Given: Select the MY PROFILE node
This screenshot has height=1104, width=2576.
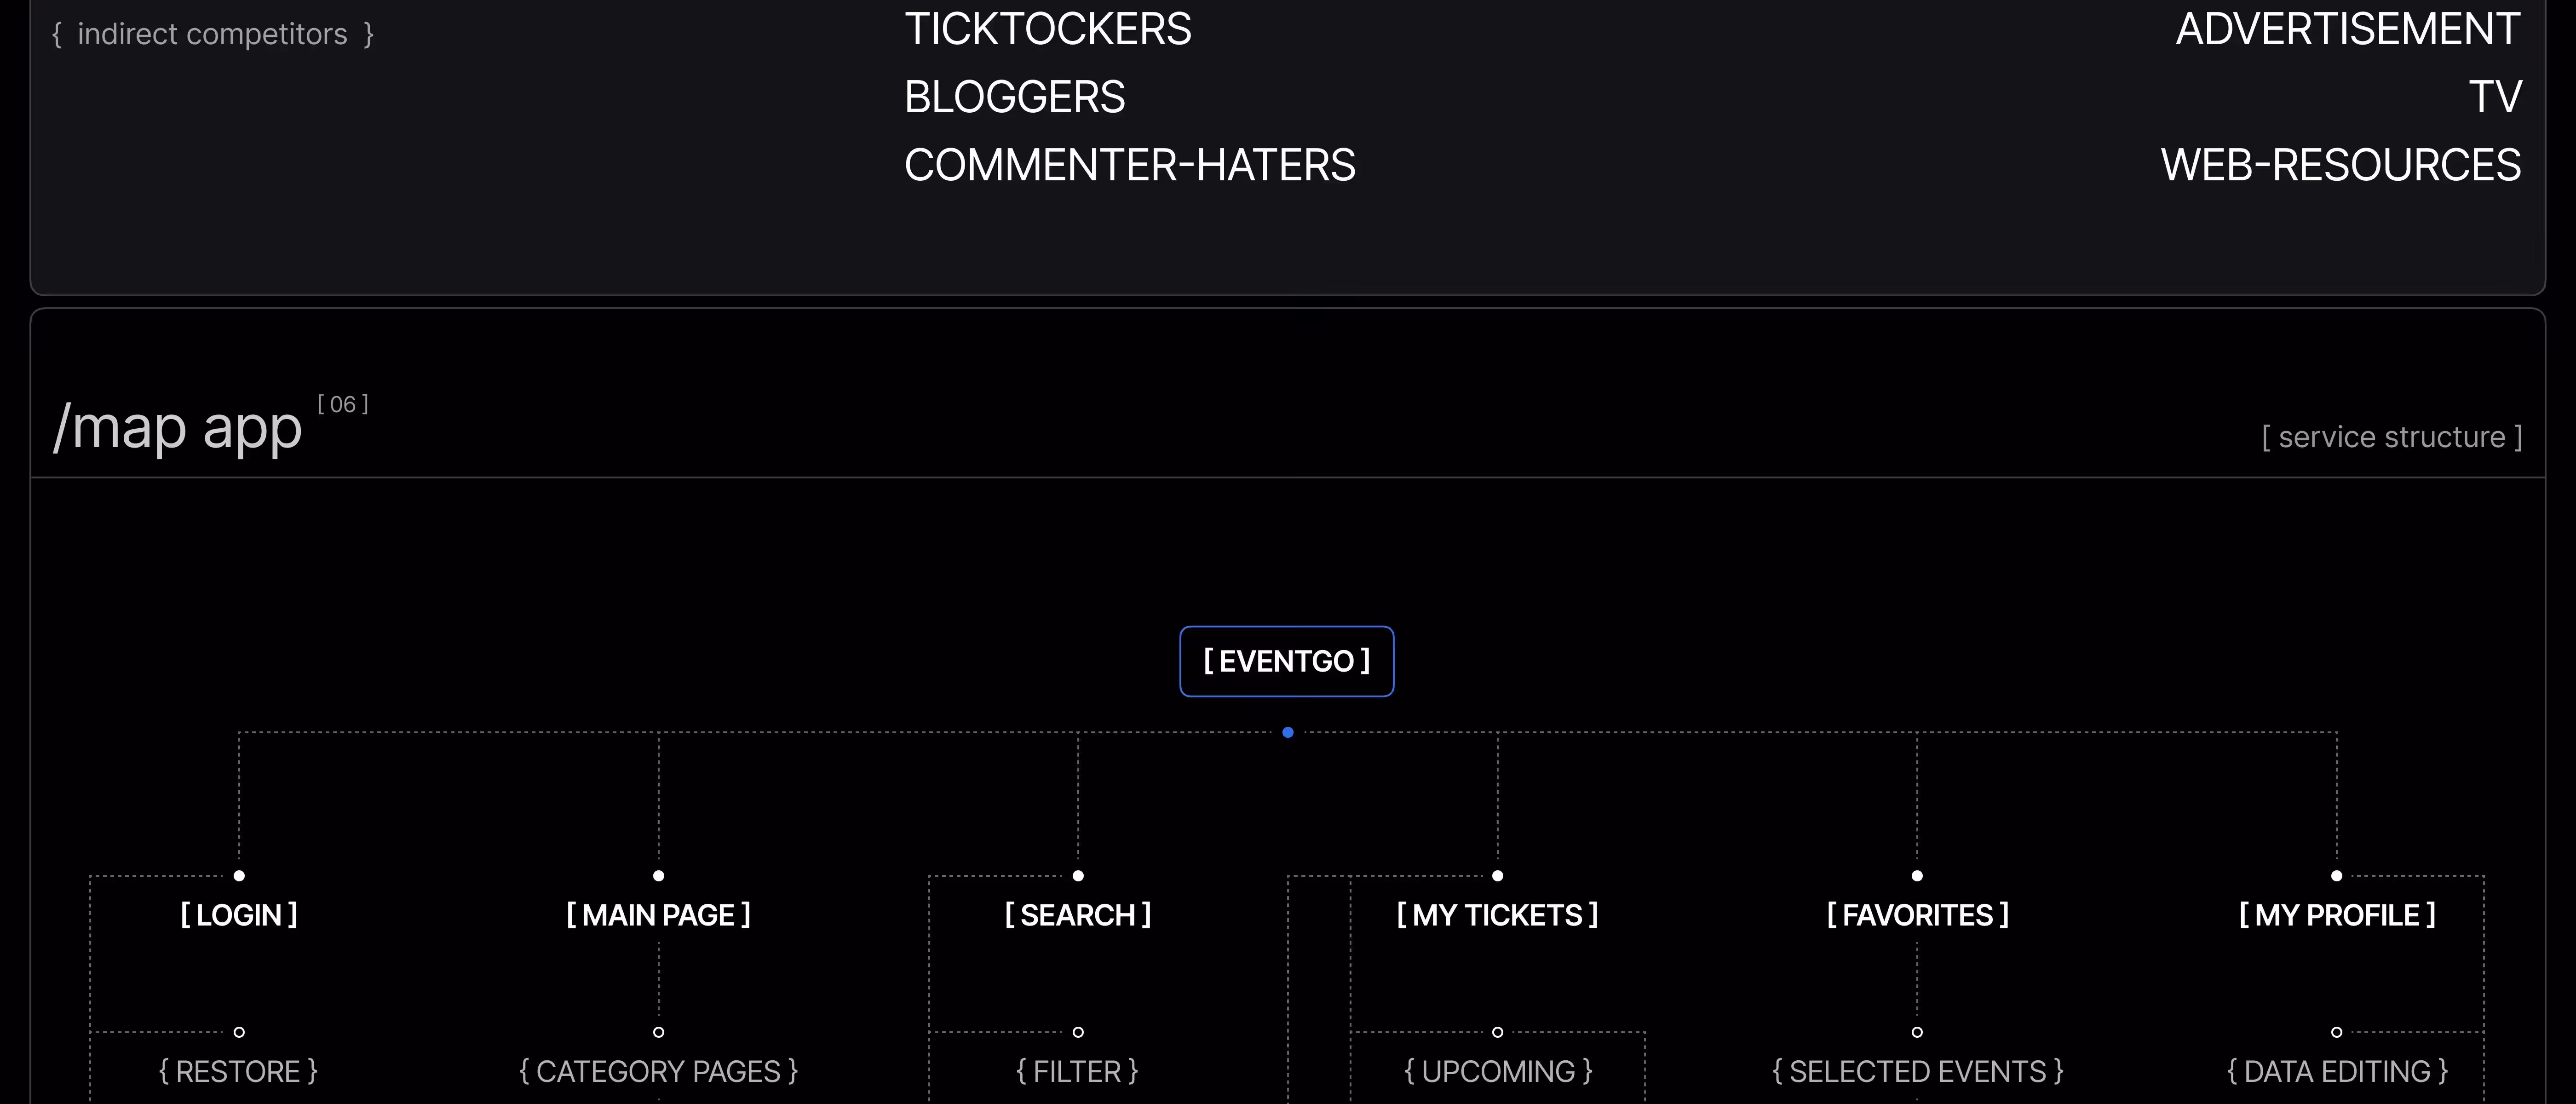Looking at the screenshot, I should tap(2337, 915).
